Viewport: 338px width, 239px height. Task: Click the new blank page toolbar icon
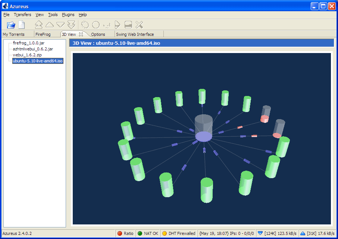point(22,25)
